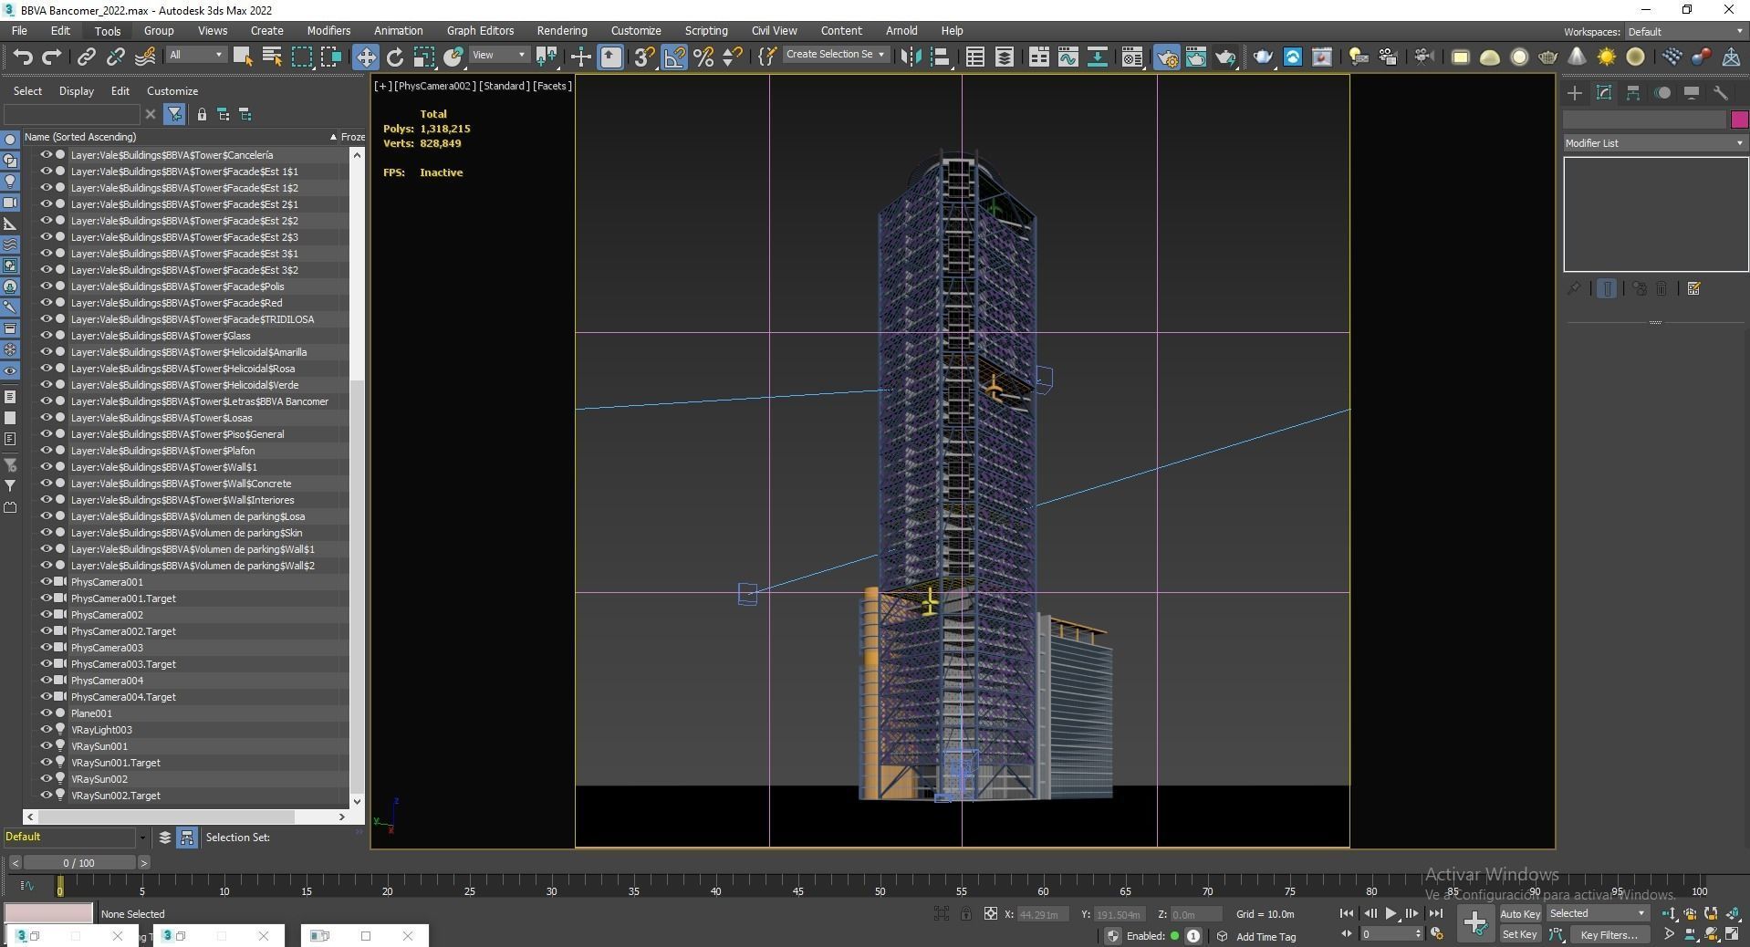
Task: Open the Modify tab in command panel
Action: pos(1604,93)
